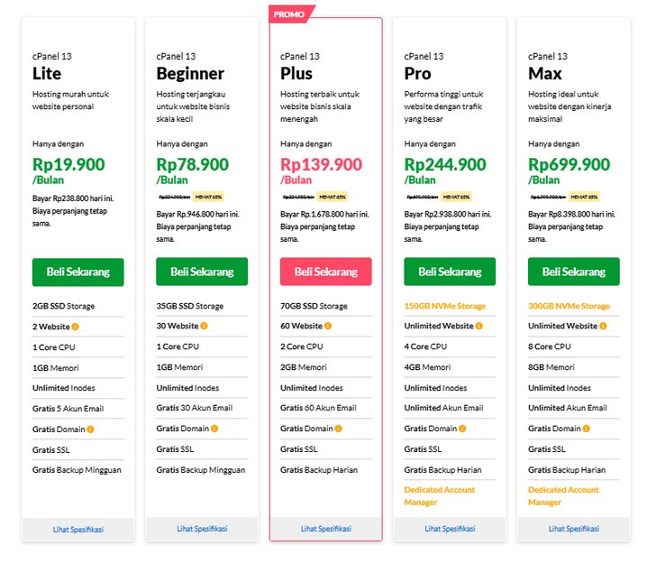Viewport: 647px width, 563px height.
Task: View Lihat Spesifikasi of the Pro plan
Action: 450,529
